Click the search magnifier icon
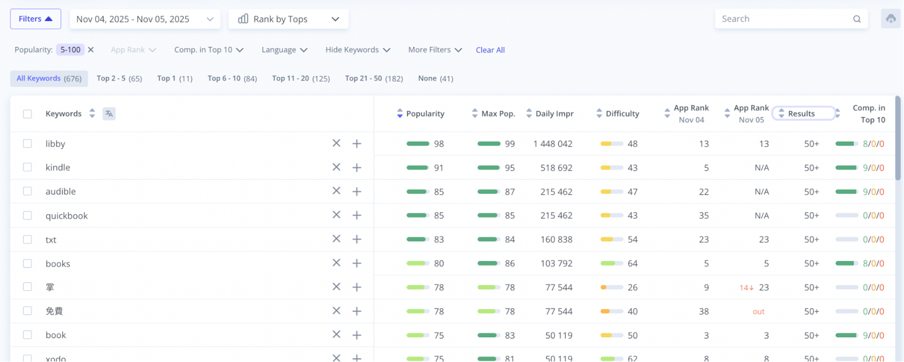This screenshot has height=362, width=904. [x=857, y=19]
